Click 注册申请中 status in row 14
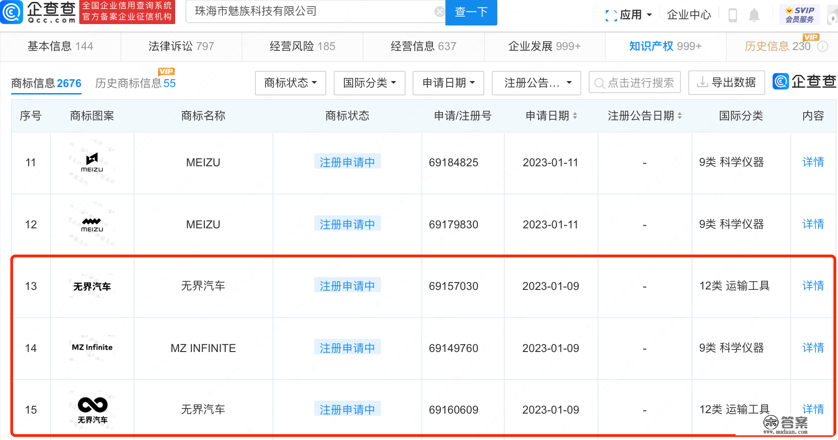 point(347,348)
